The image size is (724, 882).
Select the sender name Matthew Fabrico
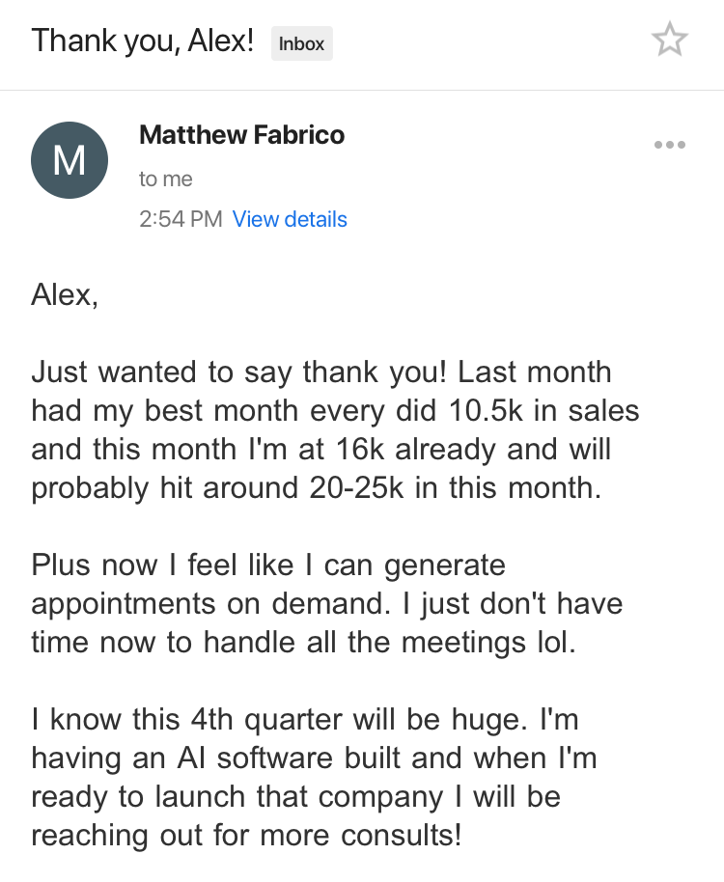coord(241,135)
